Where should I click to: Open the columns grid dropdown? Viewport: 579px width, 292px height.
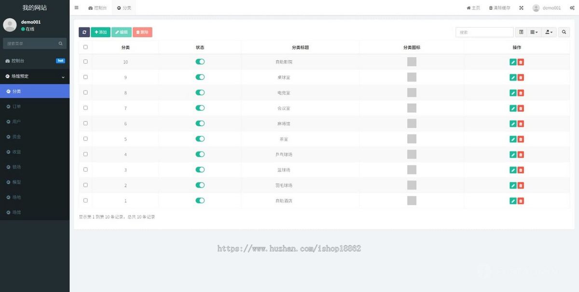pos(534,32)
